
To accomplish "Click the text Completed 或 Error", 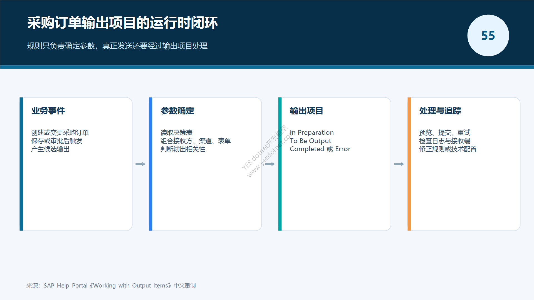I will coord(320,149).
